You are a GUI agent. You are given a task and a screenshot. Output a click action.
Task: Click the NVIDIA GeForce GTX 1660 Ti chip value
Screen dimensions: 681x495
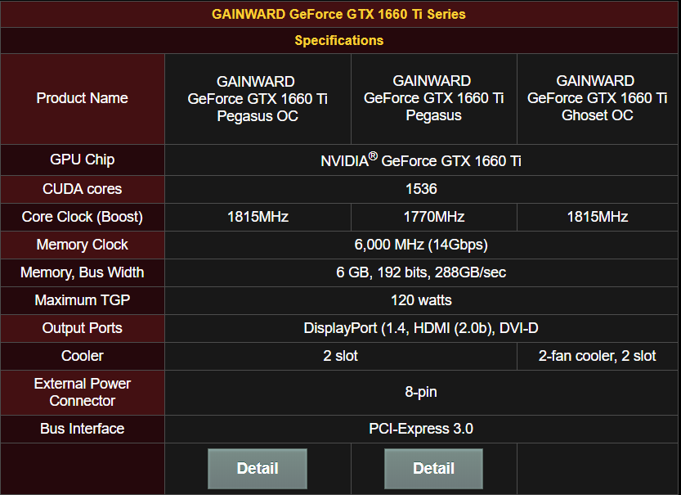421,160
